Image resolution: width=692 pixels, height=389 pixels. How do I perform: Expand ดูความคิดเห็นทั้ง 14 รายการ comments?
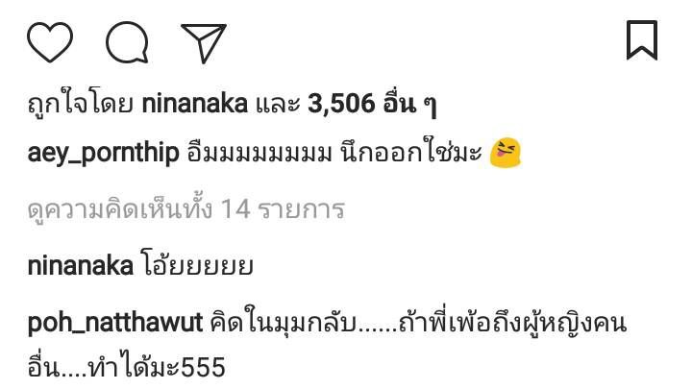[185, 208]
